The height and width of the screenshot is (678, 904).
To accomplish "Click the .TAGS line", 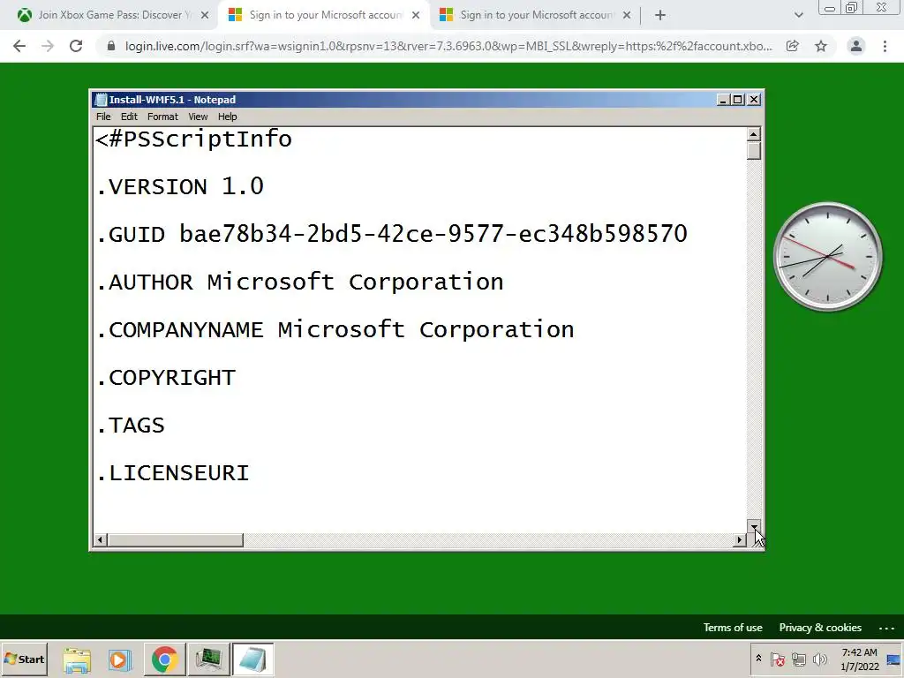I will (131, 426).
